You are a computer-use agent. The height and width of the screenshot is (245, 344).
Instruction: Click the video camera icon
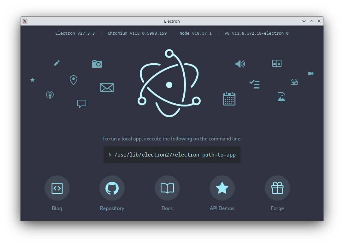(x=311, y=74)
